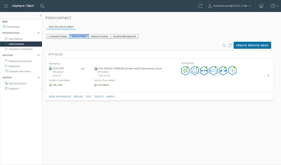Expand RTP-GCVE card details arrow
This screenshot has height=165, width=281.
pos(268,75)
